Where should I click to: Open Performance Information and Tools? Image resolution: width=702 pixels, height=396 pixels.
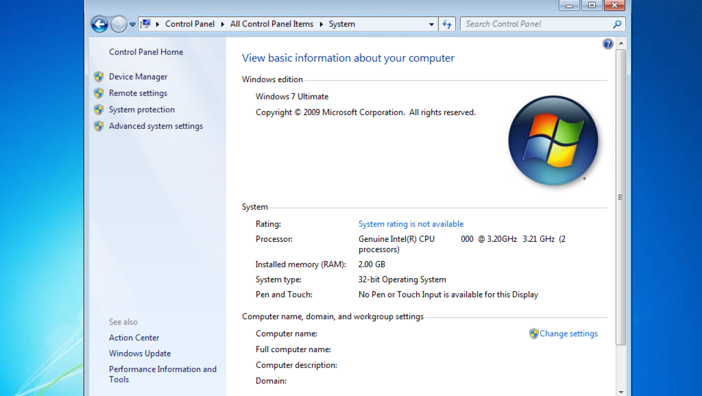[x=163, y=374]
